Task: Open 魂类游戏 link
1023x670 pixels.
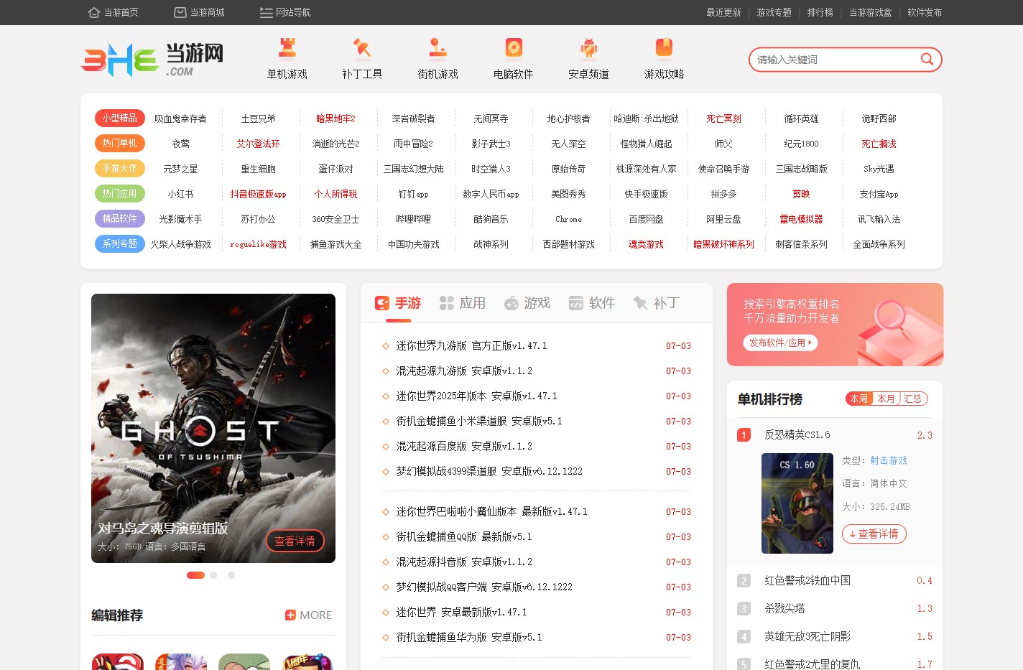Action: click(646, 244)
